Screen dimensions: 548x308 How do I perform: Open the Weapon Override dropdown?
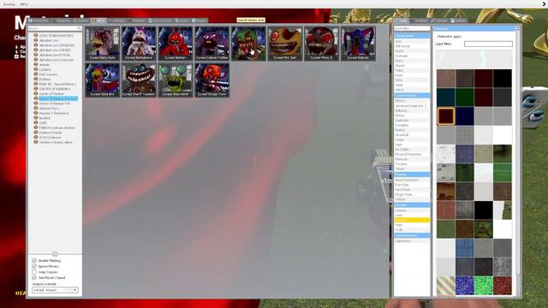coord(55,290)
